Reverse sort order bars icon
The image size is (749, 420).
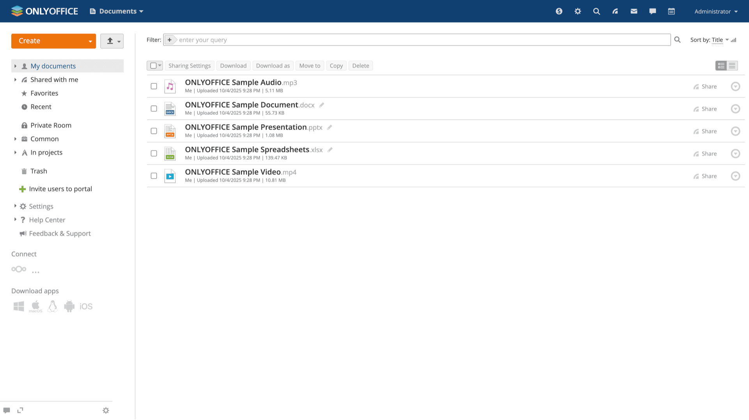tap(734, 40)
